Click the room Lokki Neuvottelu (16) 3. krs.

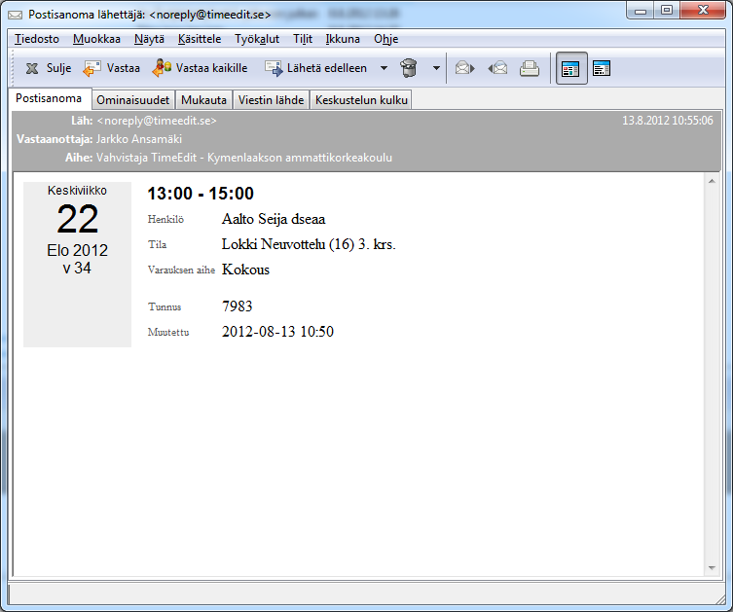pyautogui.click(x=309, y=244)
